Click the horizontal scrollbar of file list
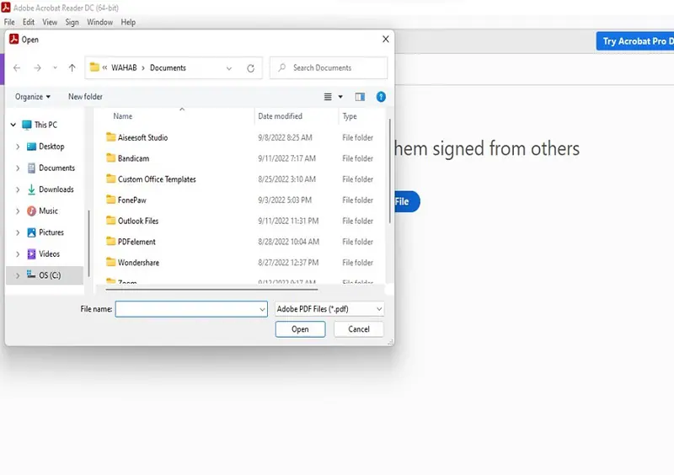This screenshot has height=475, width=674. (211, 290)
